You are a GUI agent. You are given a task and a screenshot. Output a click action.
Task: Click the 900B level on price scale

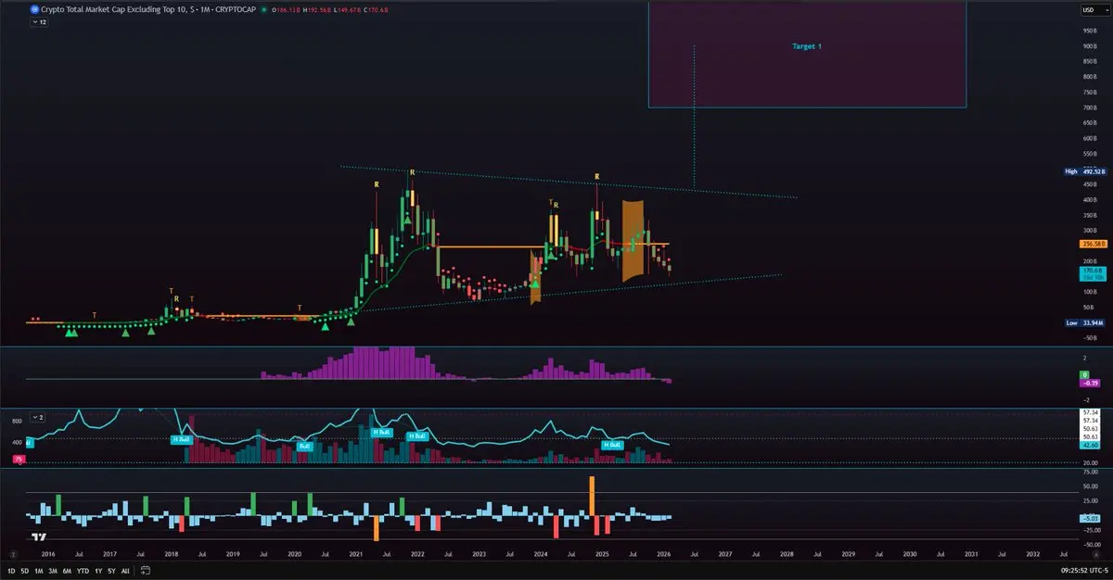point(1088,45)
